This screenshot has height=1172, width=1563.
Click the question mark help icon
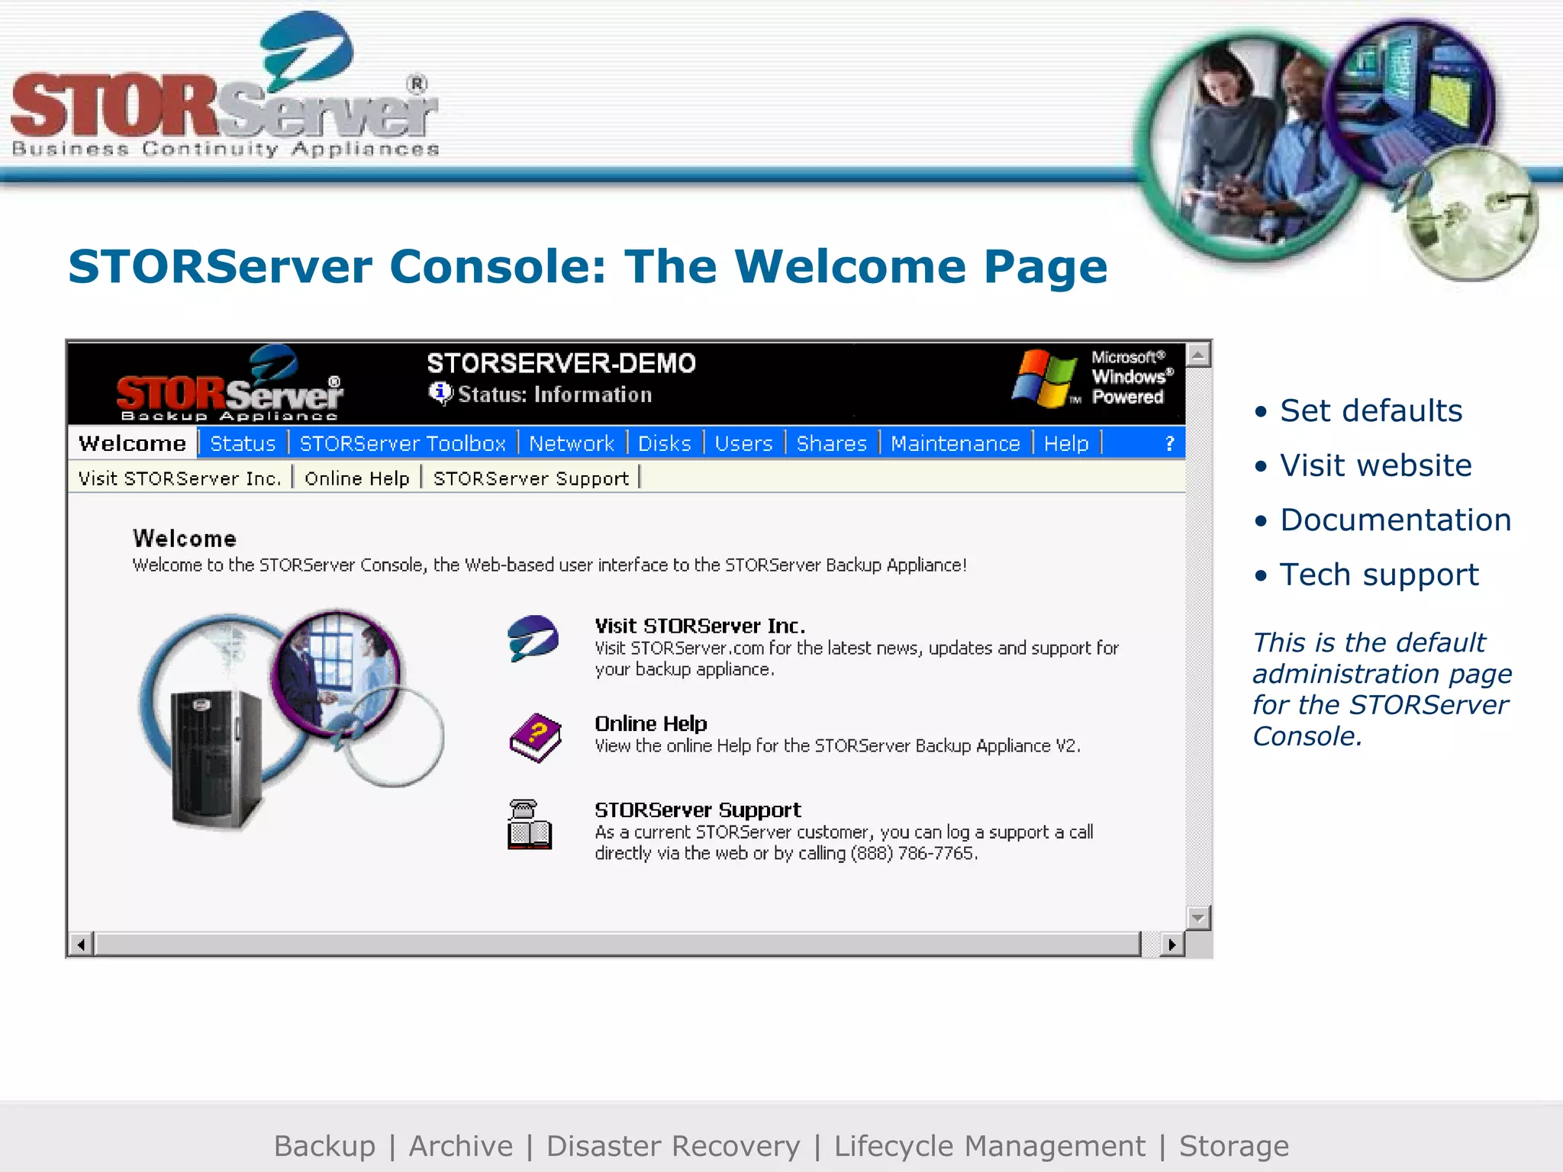pyautogui.click(x=1169, y=443)
